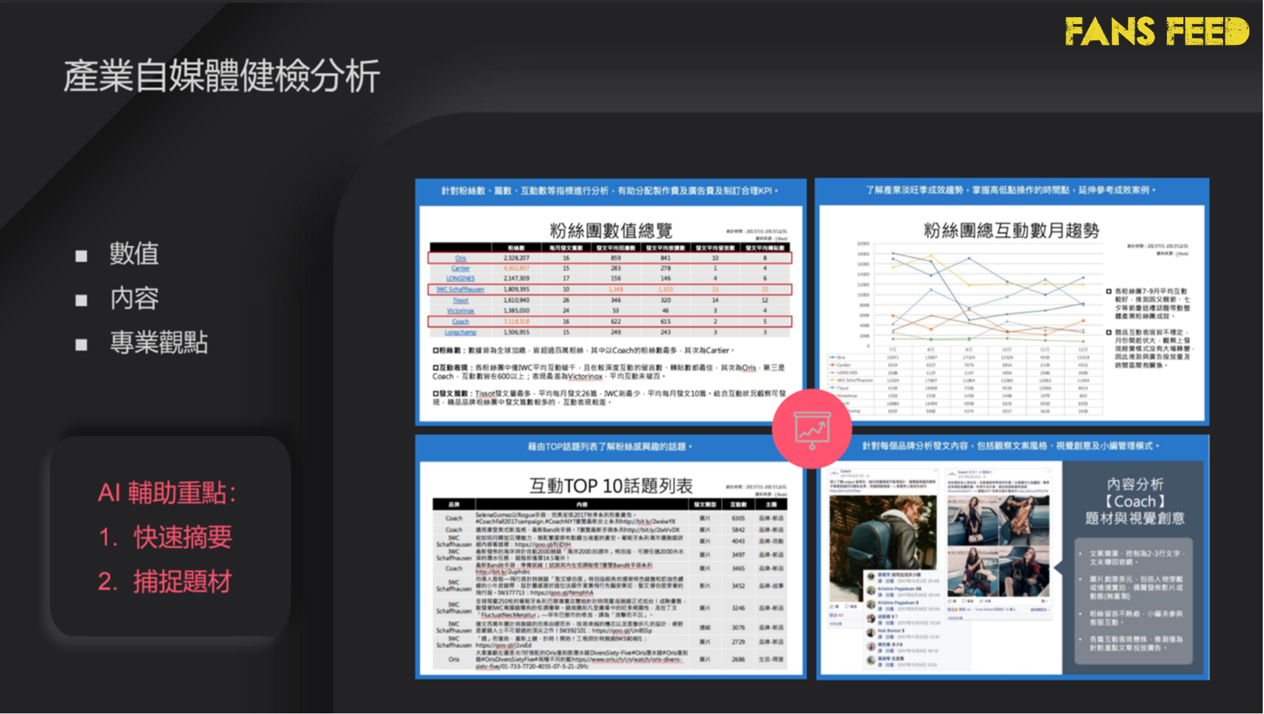1264x714 pixels.
Task: Click the Cartier link in the table
Action: coord(460,268)
